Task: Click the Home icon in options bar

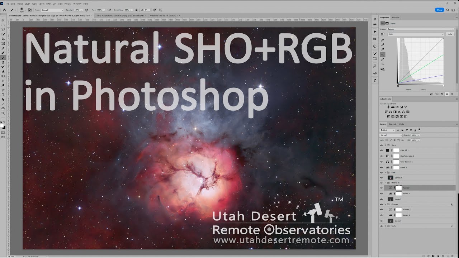Action: pyautogui.click(x=4, y=10)
